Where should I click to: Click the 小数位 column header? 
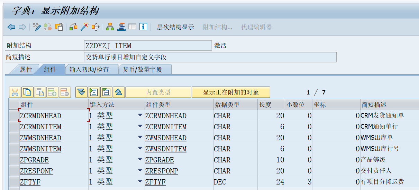(299, 104)
